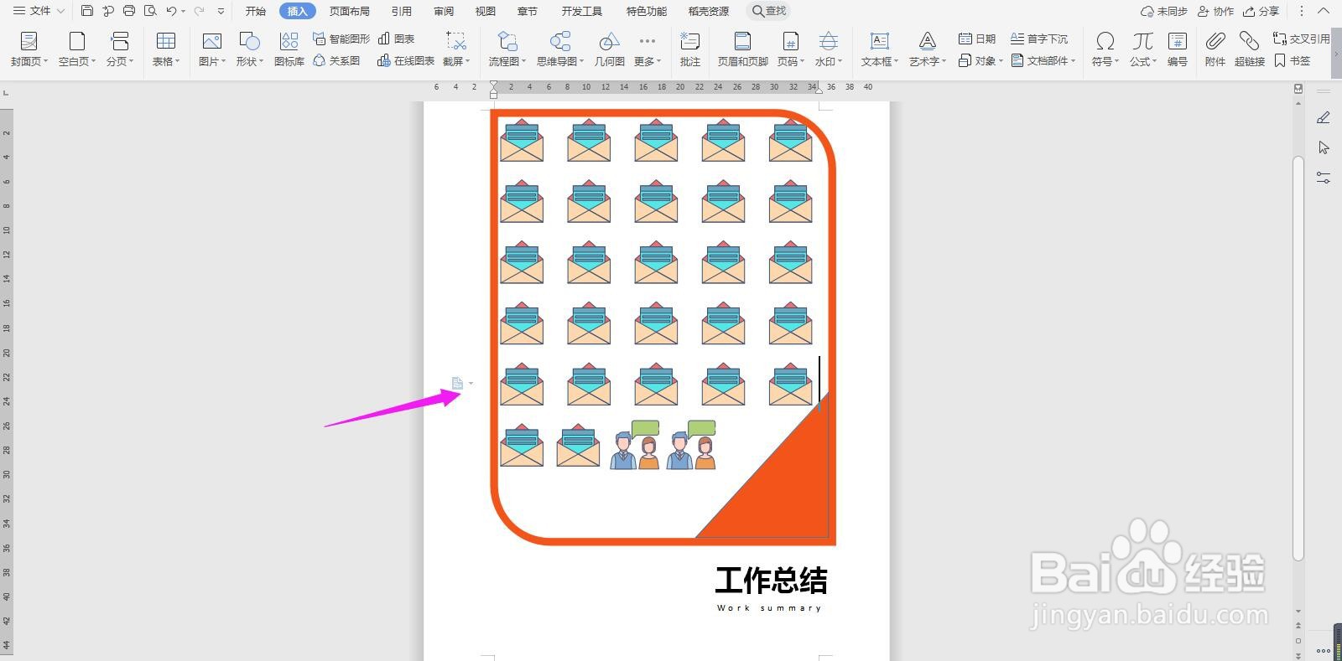The width and height of the screenshot is (1342, 661).
Task: Open the 思维导图 mind map tool
Action: click(560, 49)
